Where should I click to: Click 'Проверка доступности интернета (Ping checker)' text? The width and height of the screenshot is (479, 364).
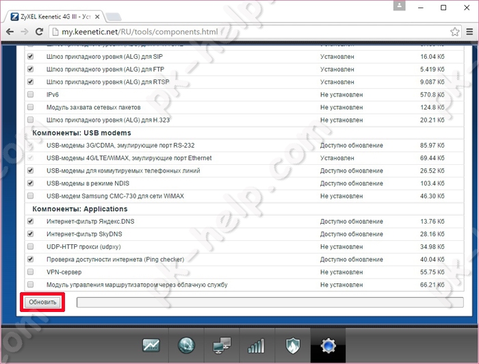click(x=115, y=259)
